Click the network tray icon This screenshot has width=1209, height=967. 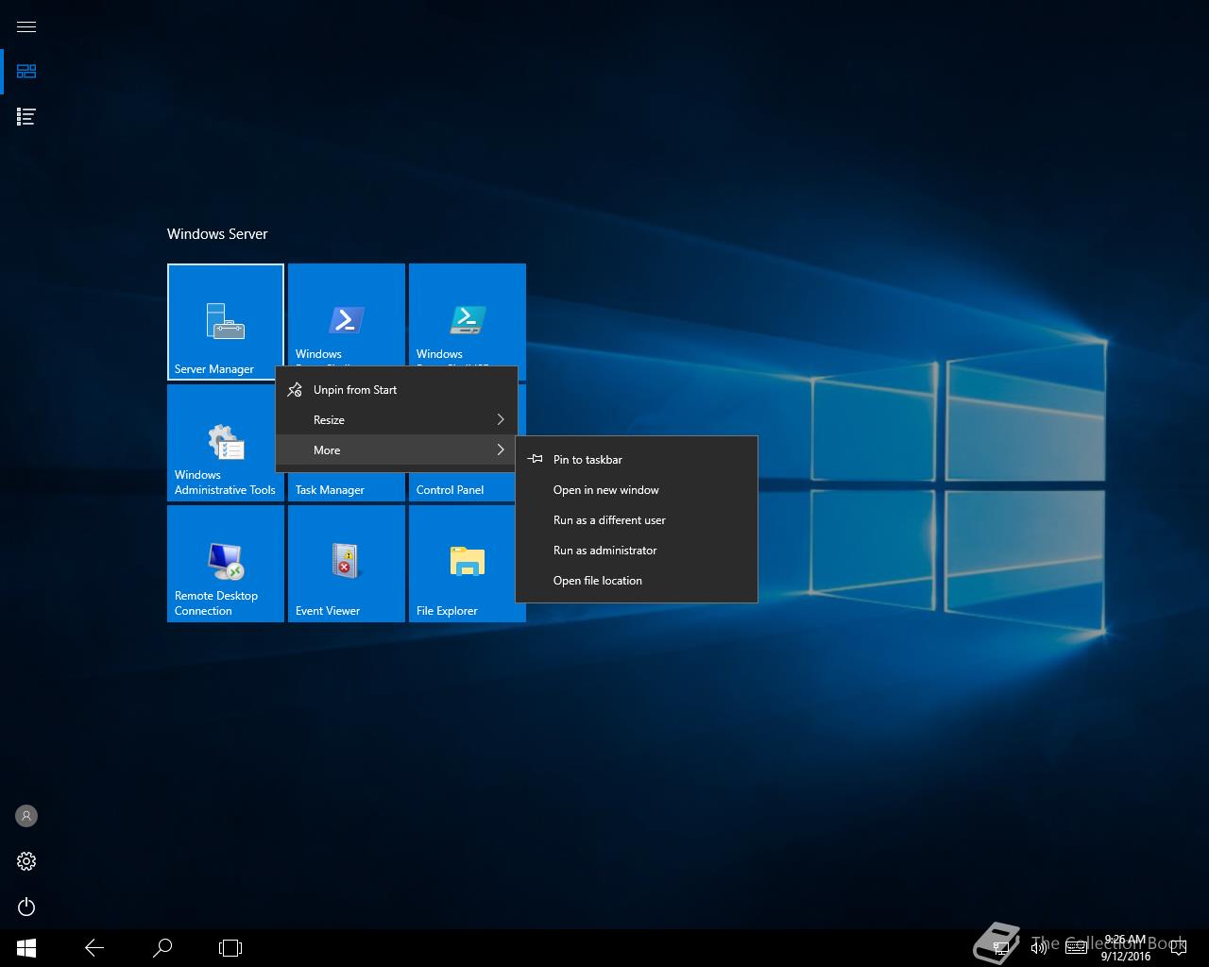click(1003, 948)
